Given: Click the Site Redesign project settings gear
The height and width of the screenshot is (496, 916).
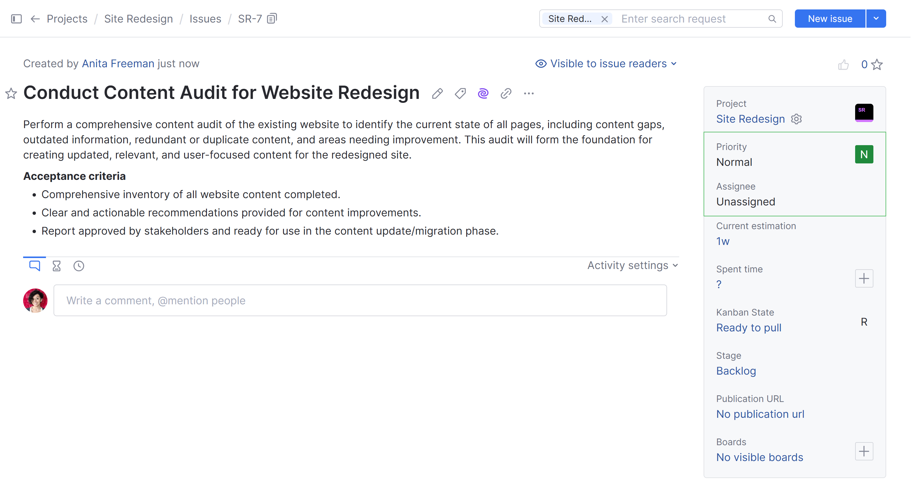Looking at the screenshot, I should pos(796,119).
